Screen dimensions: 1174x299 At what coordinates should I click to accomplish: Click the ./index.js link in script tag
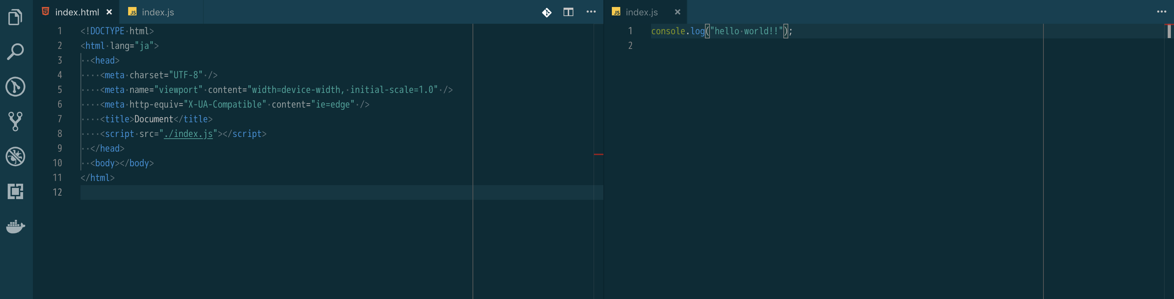[188, 134]
